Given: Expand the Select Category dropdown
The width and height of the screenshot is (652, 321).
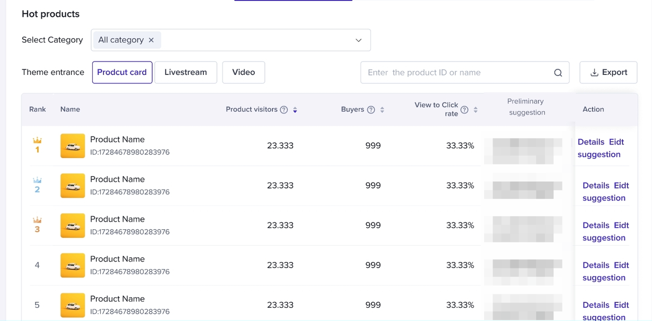Looking at the screenshot, I should 359,40.
